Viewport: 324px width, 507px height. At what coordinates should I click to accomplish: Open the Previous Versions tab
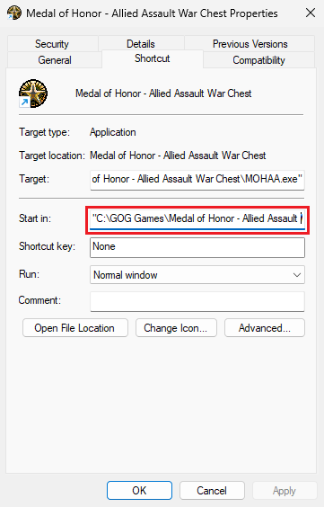pos(250,44)
